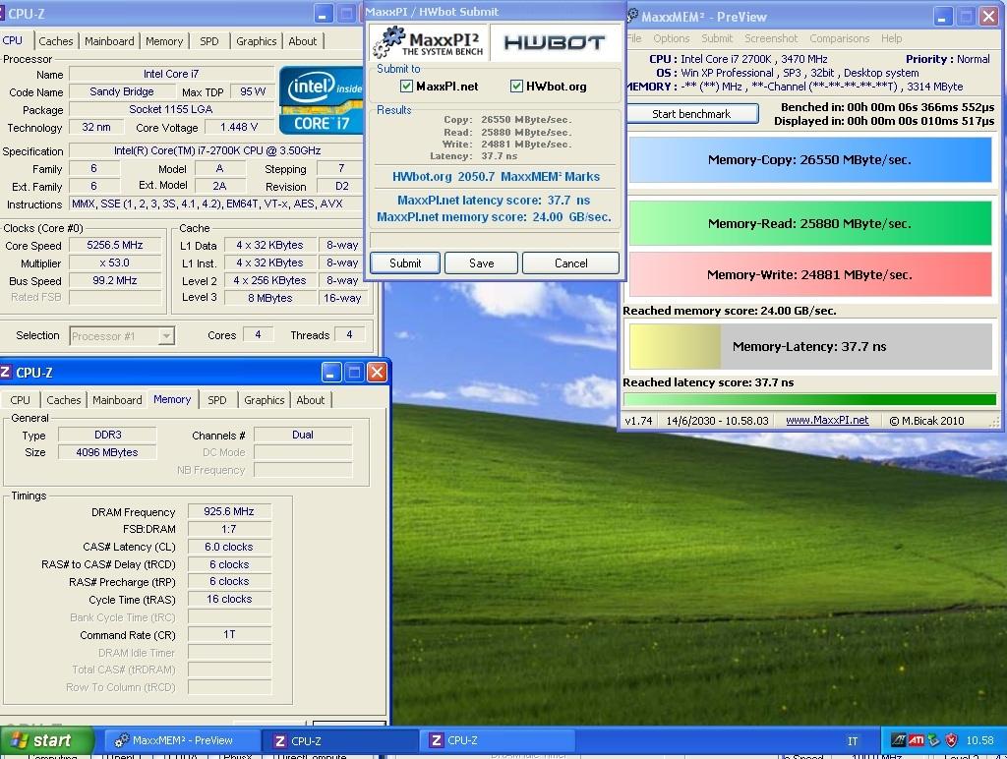Click the Size value 4096 MBytes
1007x759 pixels.
click(107, 452)
